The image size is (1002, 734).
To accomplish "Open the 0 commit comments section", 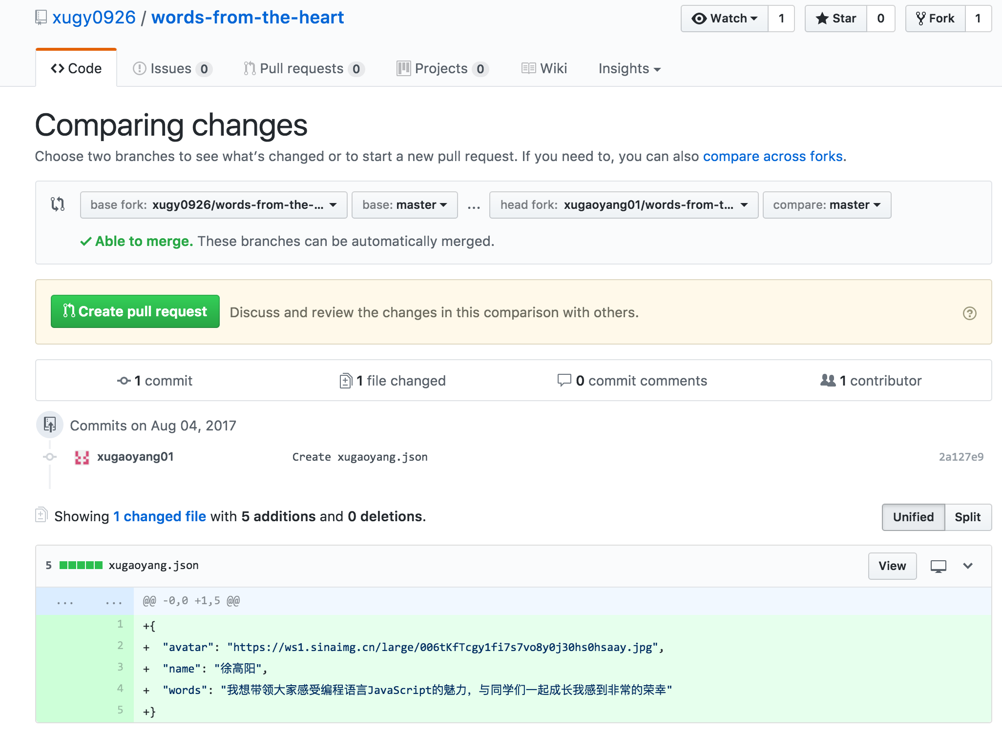I will tap(632, 381).
